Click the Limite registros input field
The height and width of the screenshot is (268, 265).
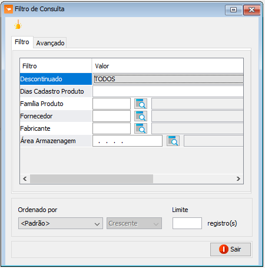187,223
